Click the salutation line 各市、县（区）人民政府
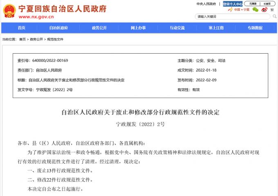Viewport: 278px width, 196px height. [x=81, y=143]
